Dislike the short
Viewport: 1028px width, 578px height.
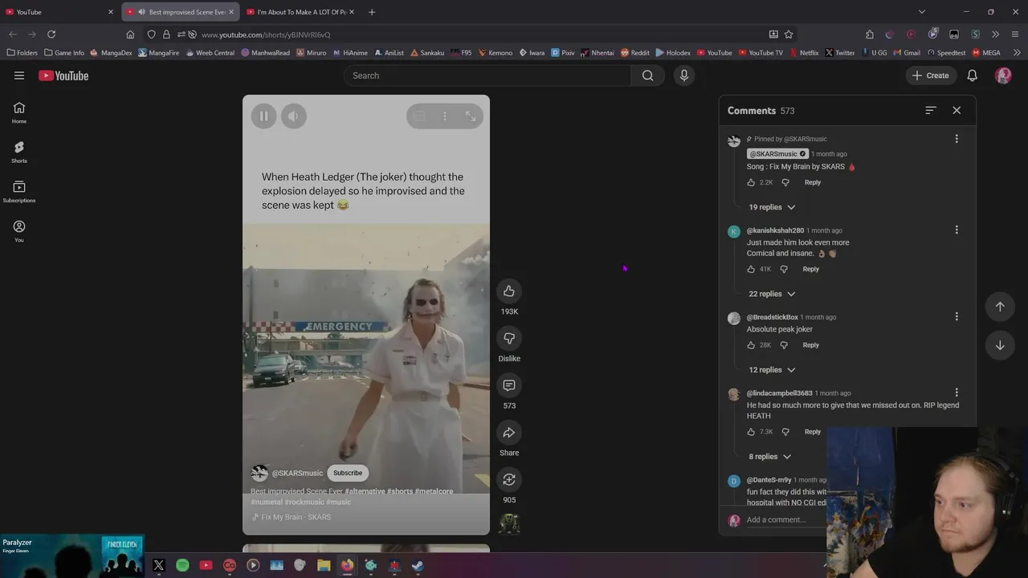click(x=509, y=338)
